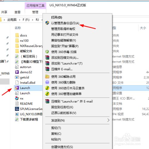Select 兼容性疑难解答(Y) menu entry

coord(63,41)
